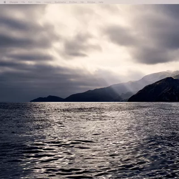Click the Apple logo in menu bar

pos(4,2)
